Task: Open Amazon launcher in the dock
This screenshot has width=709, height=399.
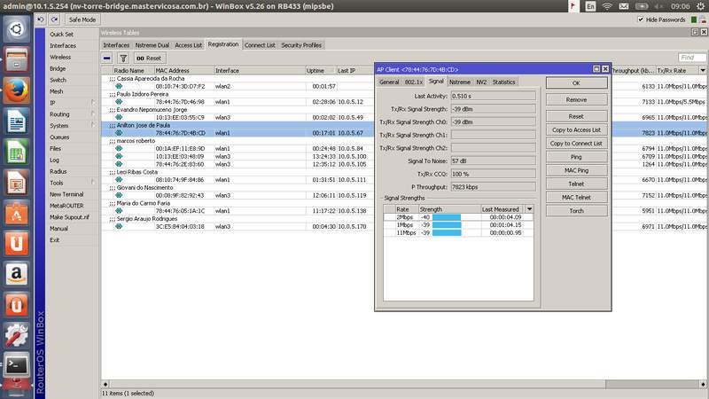Action: tap(16, 274)
